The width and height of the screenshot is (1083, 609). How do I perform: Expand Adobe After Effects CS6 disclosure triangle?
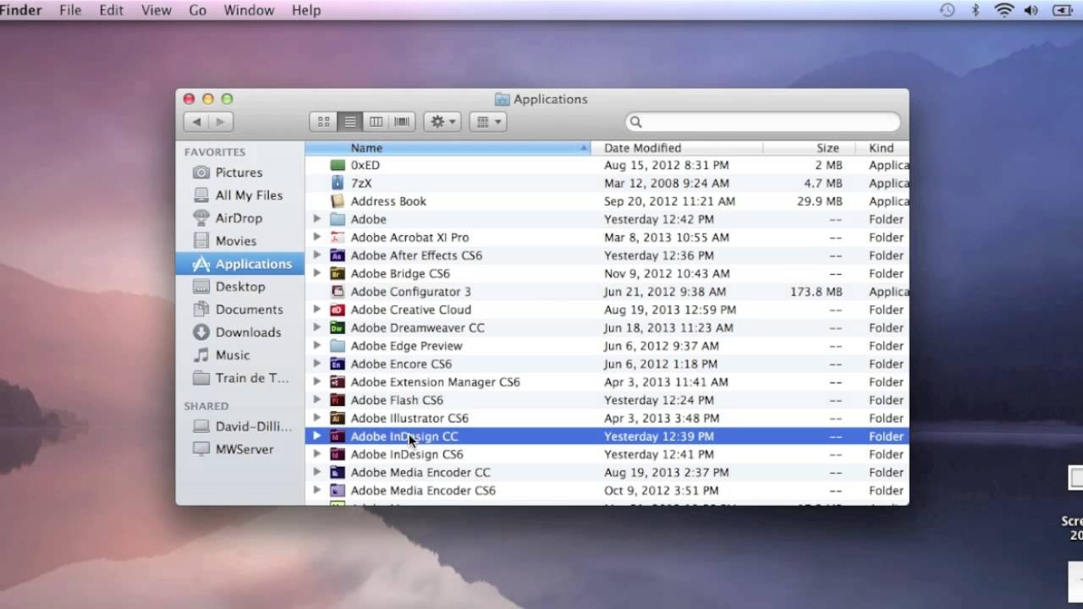[x=316, y=255]
